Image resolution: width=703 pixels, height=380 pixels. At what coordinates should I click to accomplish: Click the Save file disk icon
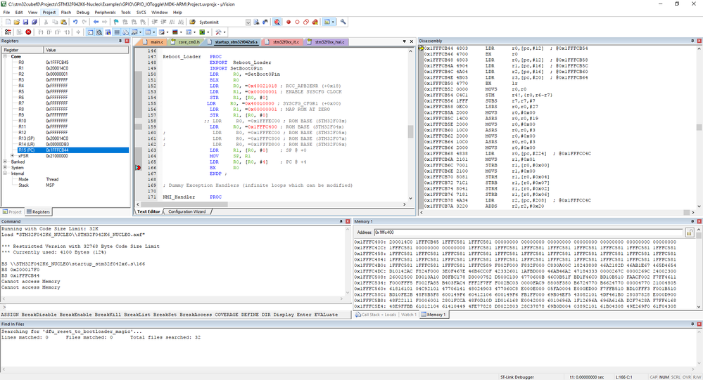point(25,22)
